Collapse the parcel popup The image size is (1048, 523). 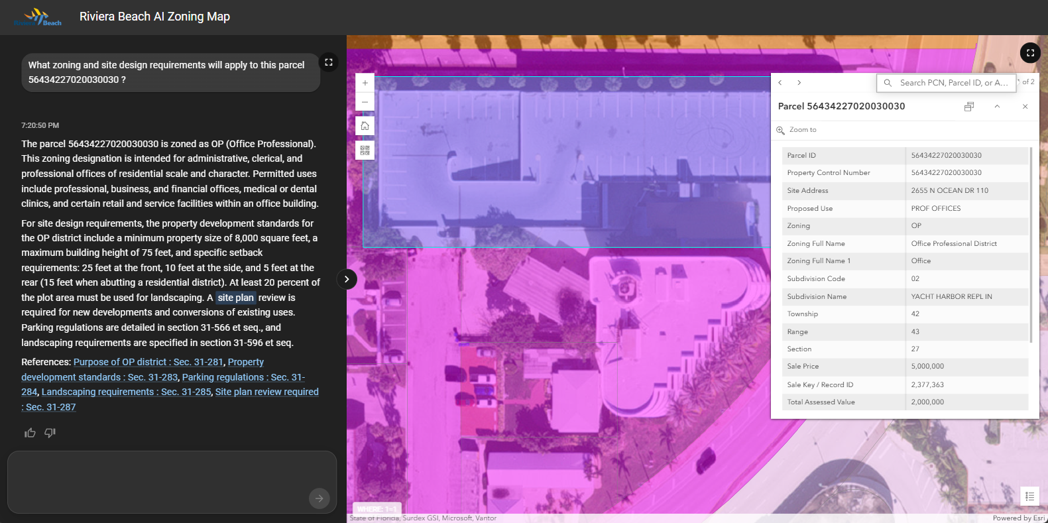pyautogui.click(x=997, y=107)
